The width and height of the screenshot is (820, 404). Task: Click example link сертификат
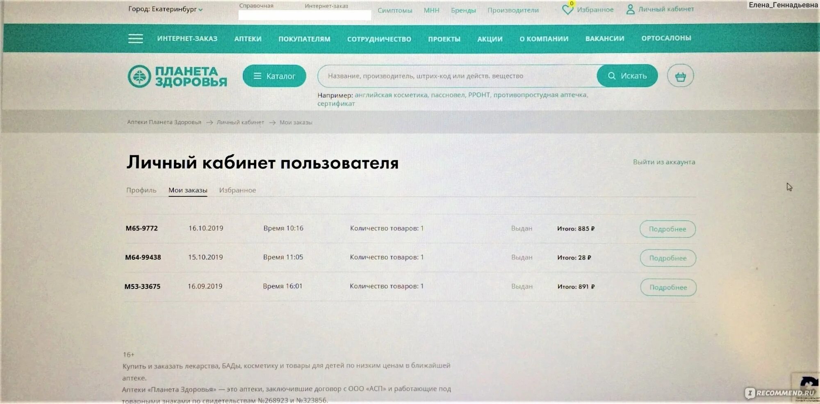[x=336, y=104]
